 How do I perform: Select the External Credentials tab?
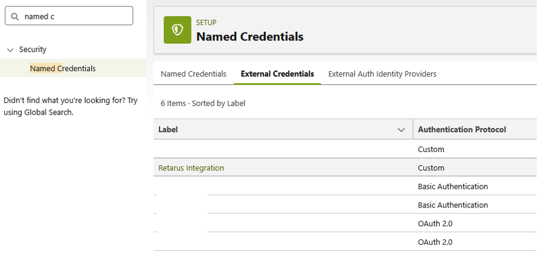[277, 74]
